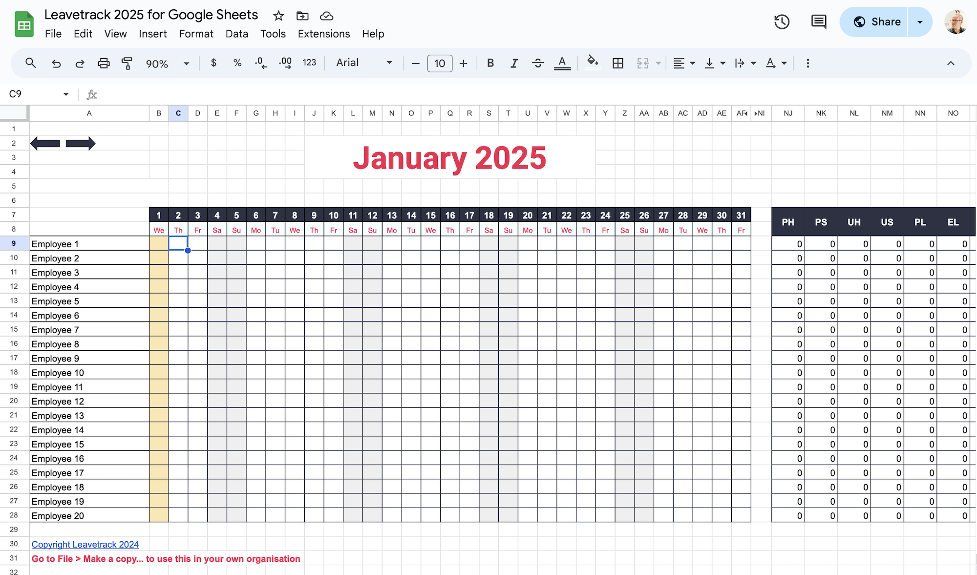Click the undo icon in toolbar
Screen dimensions: 977x575
[55, 63]
